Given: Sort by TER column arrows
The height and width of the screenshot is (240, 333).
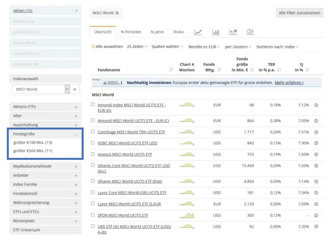Looking at the screenshot, I should (279, 70).
